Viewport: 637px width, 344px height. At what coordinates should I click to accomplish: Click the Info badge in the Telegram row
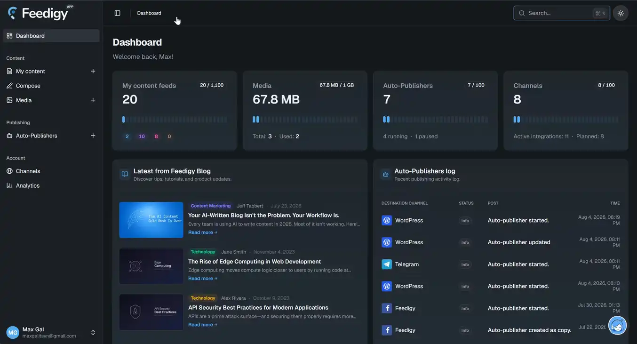coord(465,264)
